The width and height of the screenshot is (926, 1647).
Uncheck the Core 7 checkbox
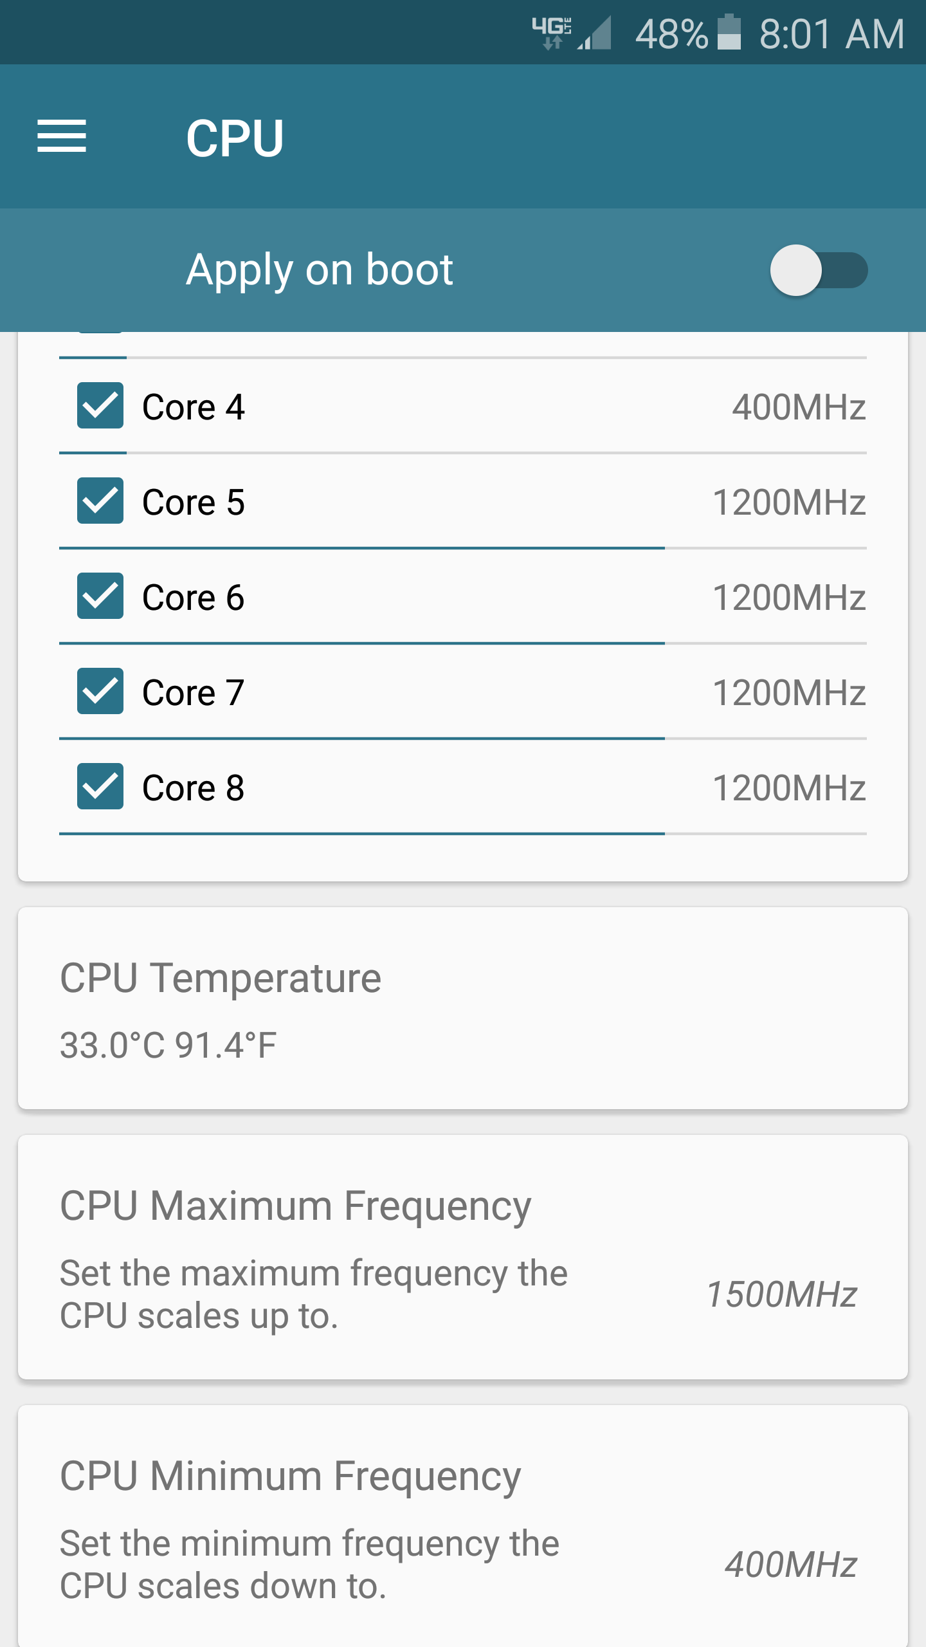[x=100, y=692]
